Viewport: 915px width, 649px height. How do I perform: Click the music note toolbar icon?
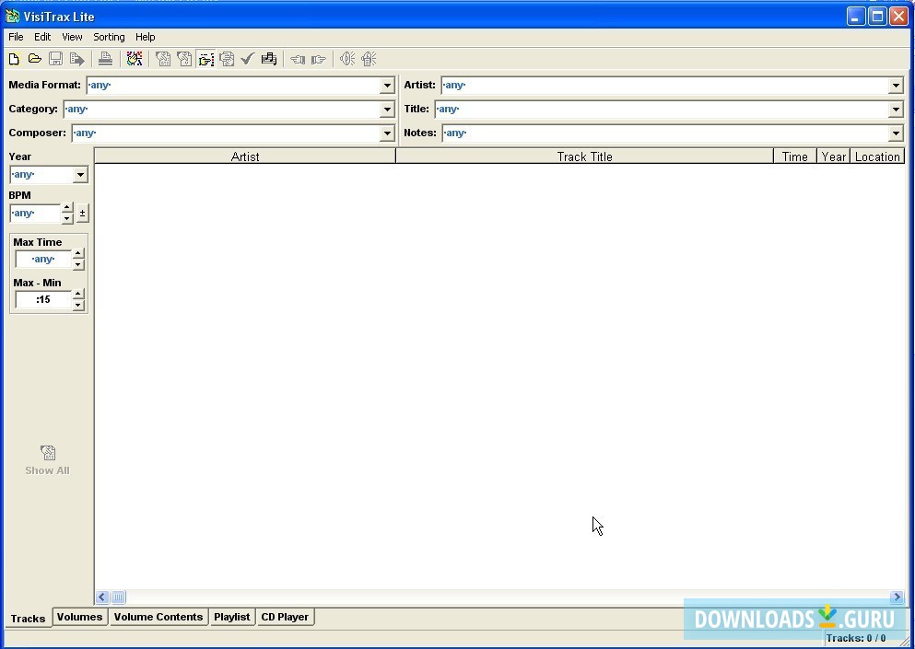[x=268, y=59]
